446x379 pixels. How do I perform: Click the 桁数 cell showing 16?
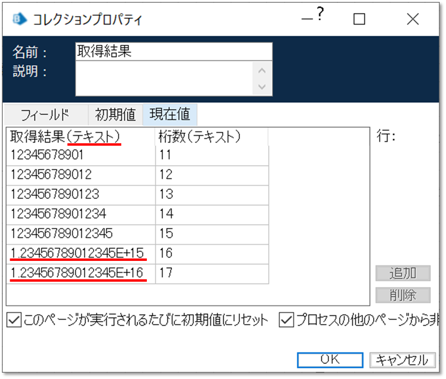coord(212,254)
